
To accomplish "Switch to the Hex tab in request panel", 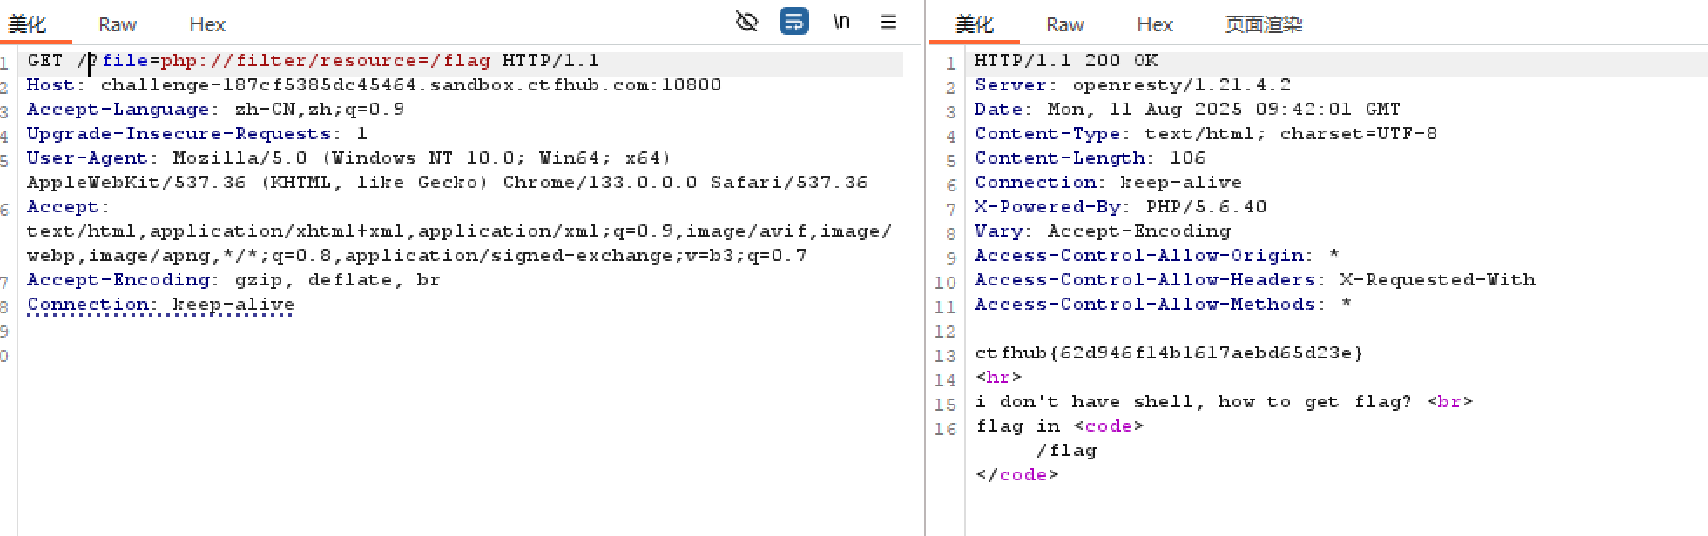I will tap(207, 24).
